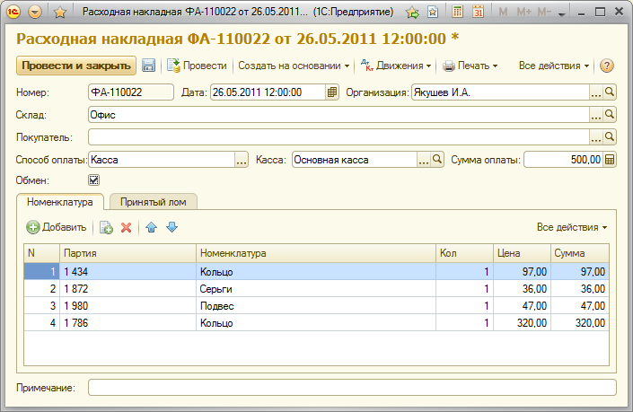Click the 1C application logo icon
Image resolution: width=633 pixels, height=412 pixels.
coord(13,12)
